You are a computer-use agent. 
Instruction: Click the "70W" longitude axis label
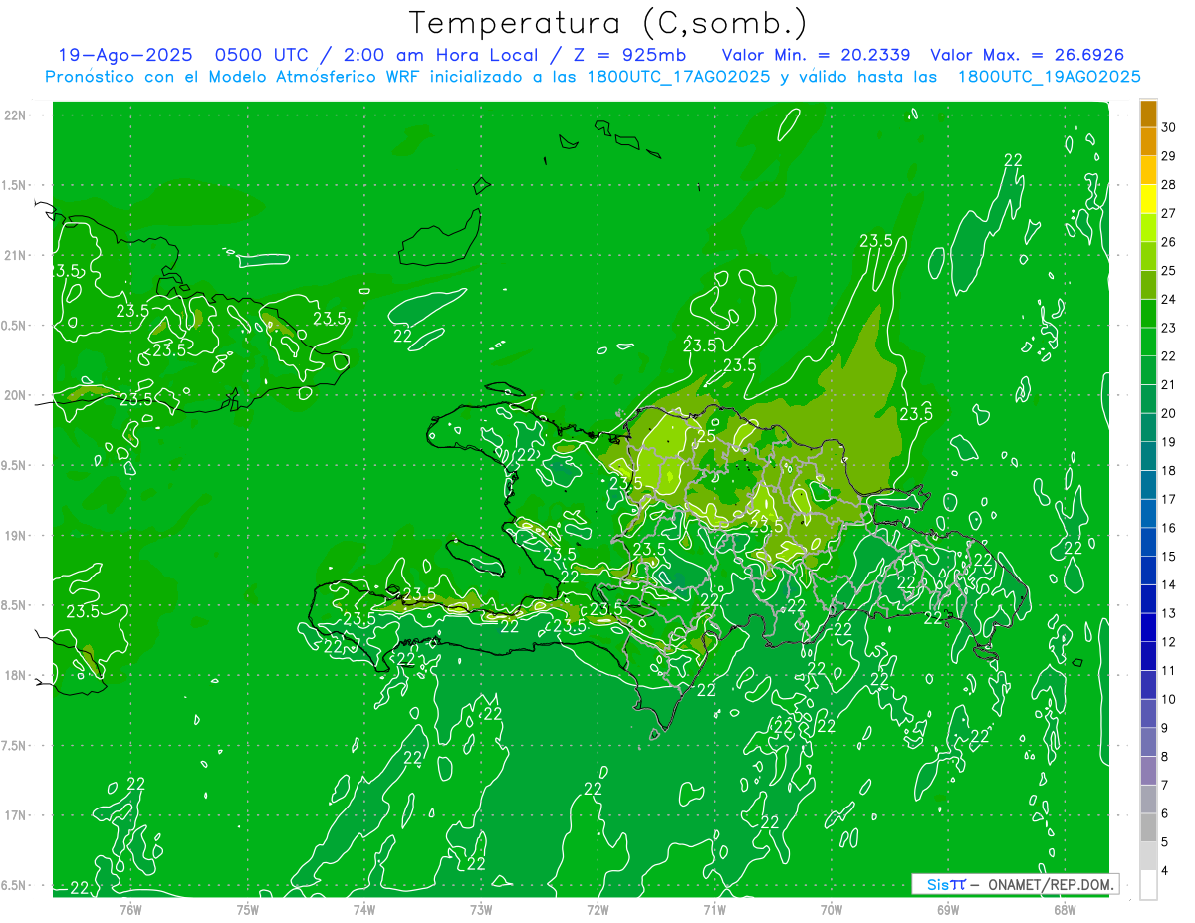pyautogui.click(x=832, y=909)
